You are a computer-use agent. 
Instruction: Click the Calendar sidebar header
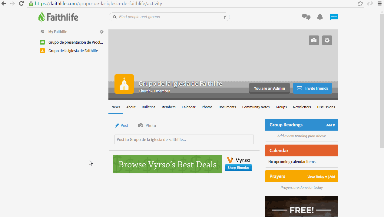(x=302, y=150)
